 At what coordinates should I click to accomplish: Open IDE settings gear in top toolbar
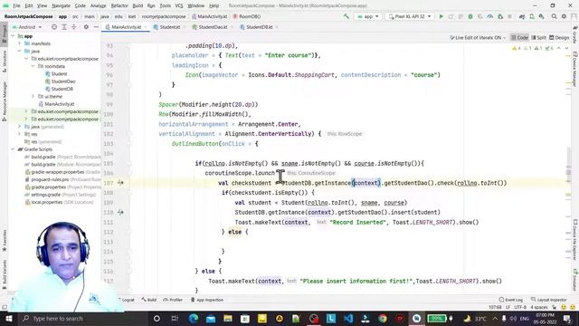pos(564,16)
